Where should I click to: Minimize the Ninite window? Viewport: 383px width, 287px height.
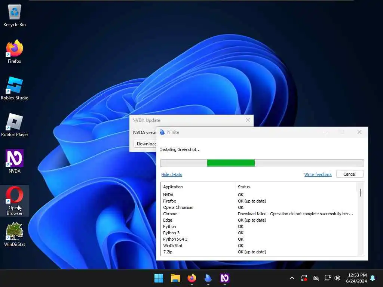tap(325, 132)
